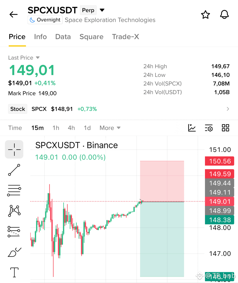Viewport: 238px width, 283px height.
Task: Click the red stop-loss zone on chart
Action: pos(162,181)
